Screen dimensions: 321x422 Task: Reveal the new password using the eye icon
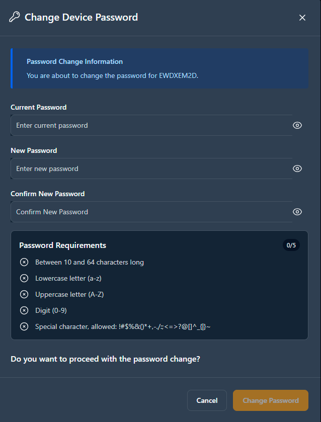pos(297,168)
